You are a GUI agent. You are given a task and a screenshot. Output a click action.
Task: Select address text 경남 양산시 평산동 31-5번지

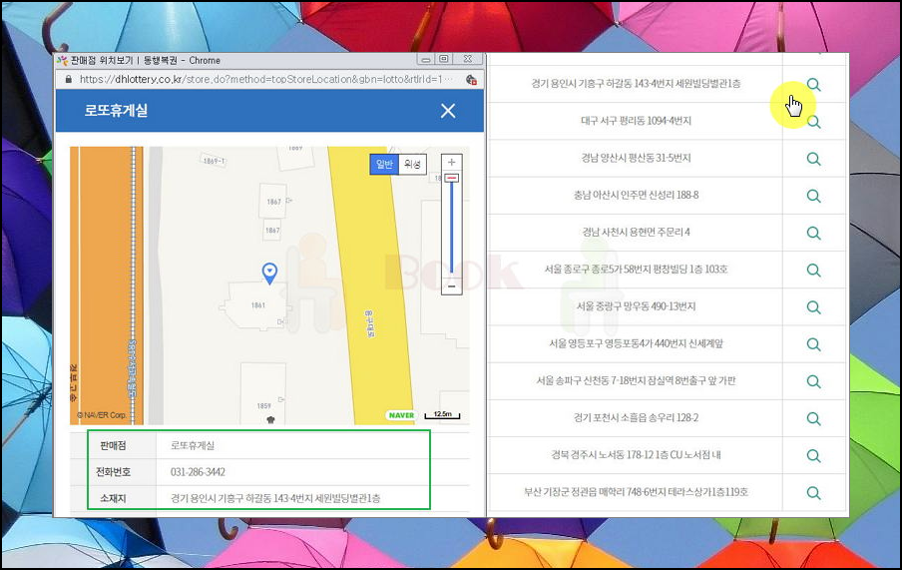click(636, 158)
